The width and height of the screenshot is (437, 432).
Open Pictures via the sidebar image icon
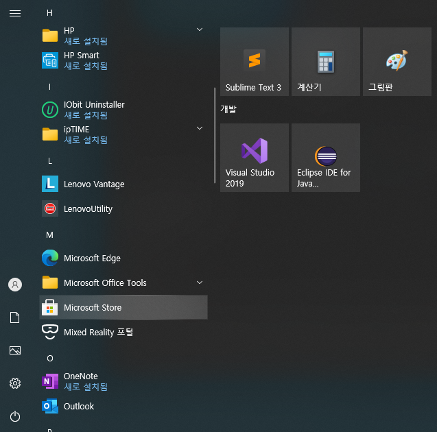15,350
